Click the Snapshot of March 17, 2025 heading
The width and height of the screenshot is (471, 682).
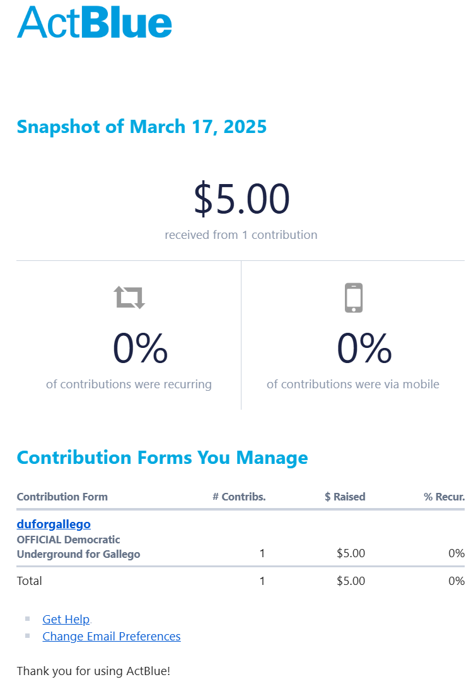[x=142, y=127]
